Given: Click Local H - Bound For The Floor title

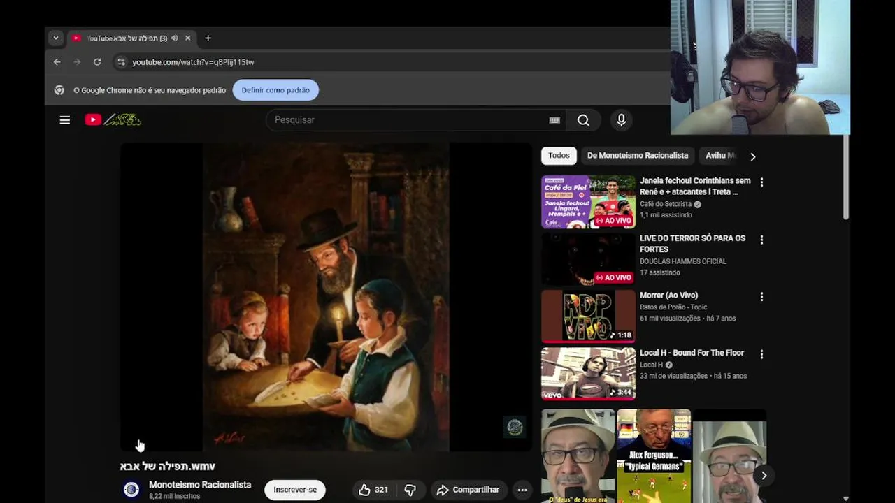Looking at the screenshot, I should click(x=692, y=353).
